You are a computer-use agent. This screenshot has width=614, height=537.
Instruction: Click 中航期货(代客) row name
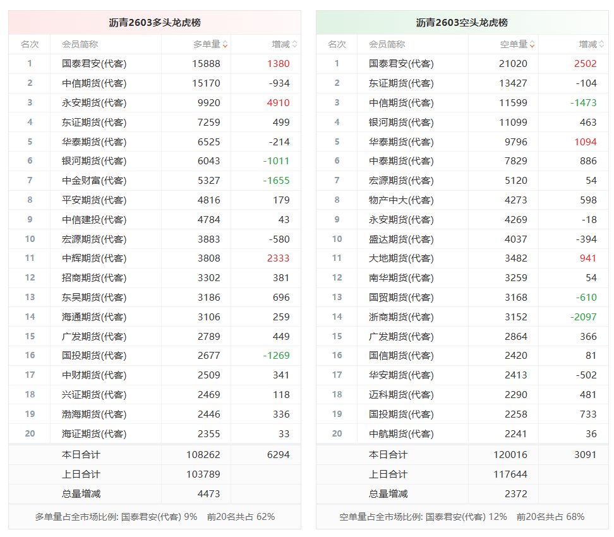coord(401,434)
